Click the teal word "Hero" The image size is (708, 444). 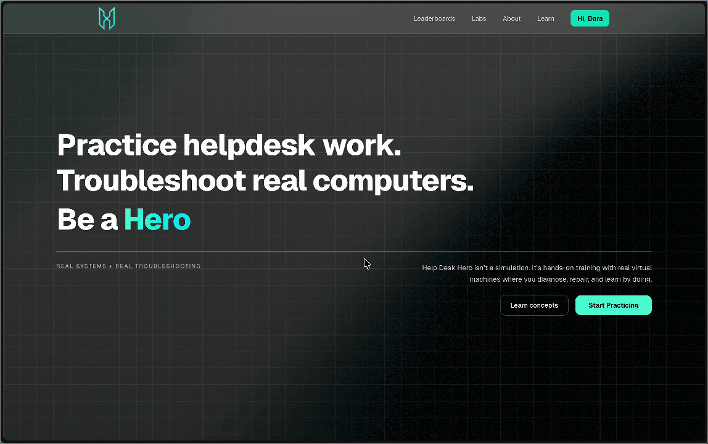pos(157,220)
